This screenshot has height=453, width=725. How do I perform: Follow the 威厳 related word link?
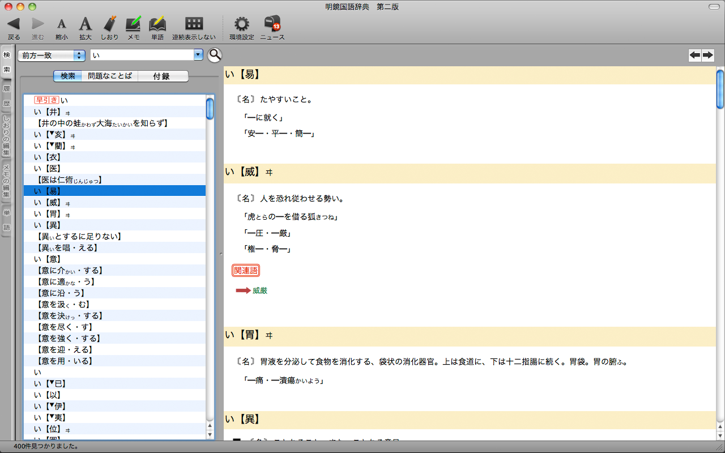tap(260, 290)
